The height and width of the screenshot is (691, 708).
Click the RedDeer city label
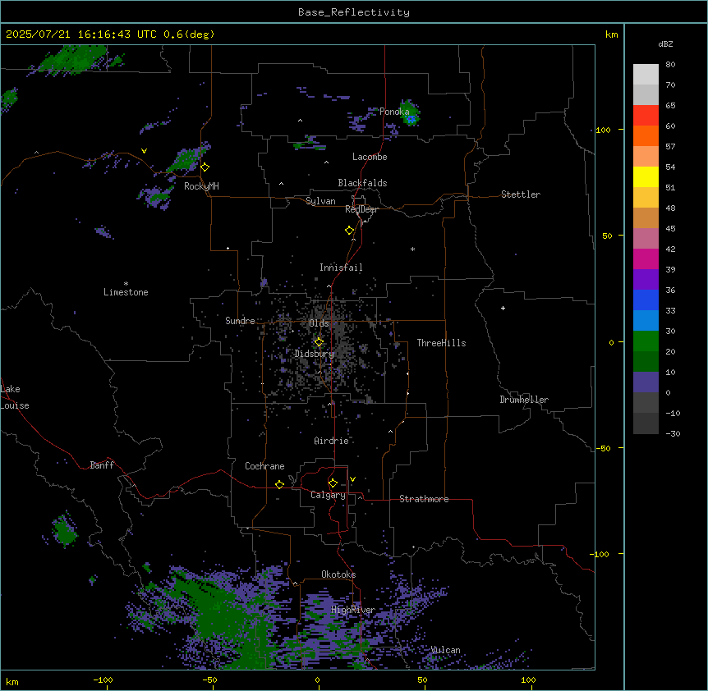(x=361, y=209)
